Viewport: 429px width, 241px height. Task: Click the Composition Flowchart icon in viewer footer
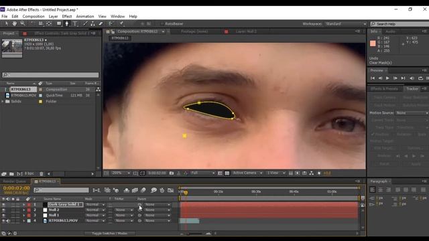311,173
